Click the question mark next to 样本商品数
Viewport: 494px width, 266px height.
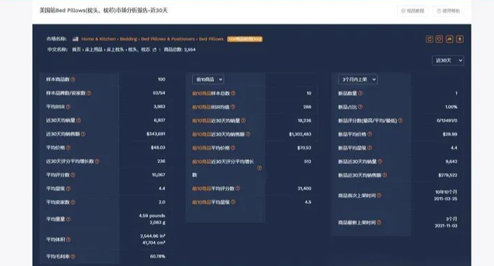tap(73, 80)
